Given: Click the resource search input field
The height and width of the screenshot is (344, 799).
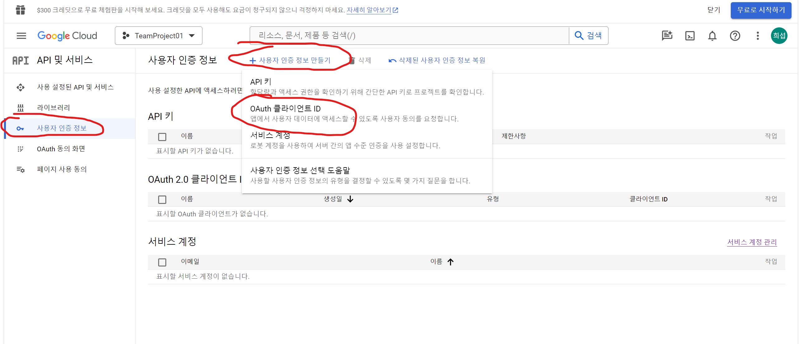Looking at the screenshot, I should [x=409, y=36].
